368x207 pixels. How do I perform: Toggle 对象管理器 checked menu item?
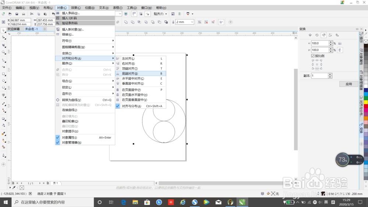85,143
